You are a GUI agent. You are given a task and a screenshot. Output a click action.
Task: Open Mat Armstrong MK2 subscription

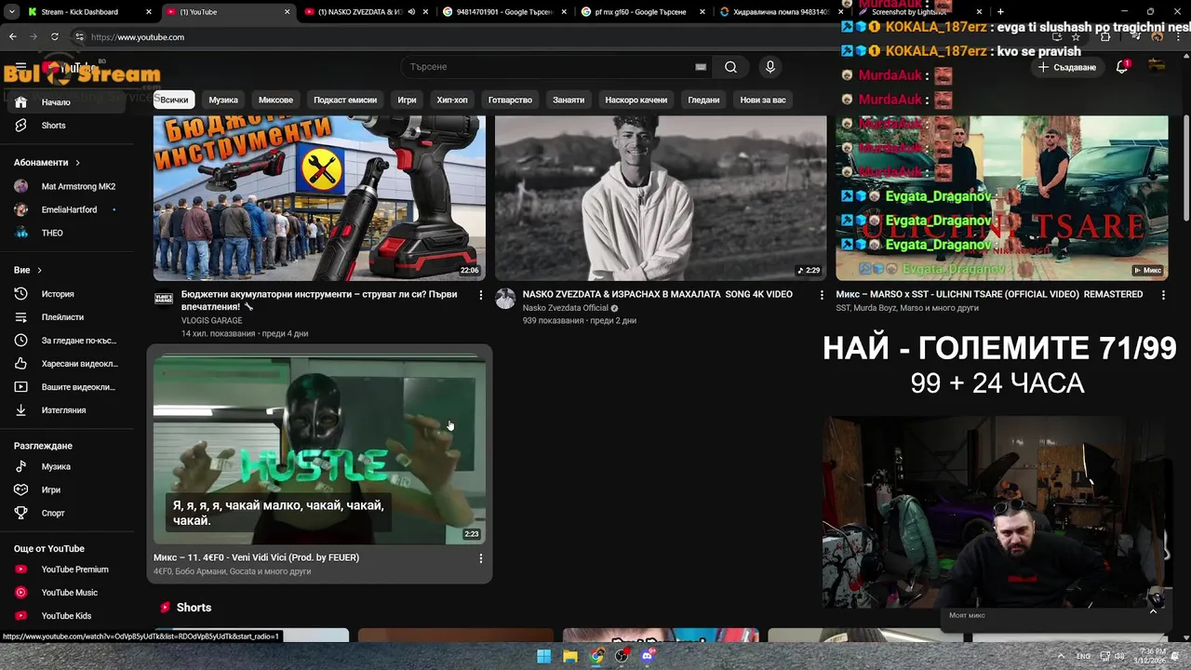67,187
